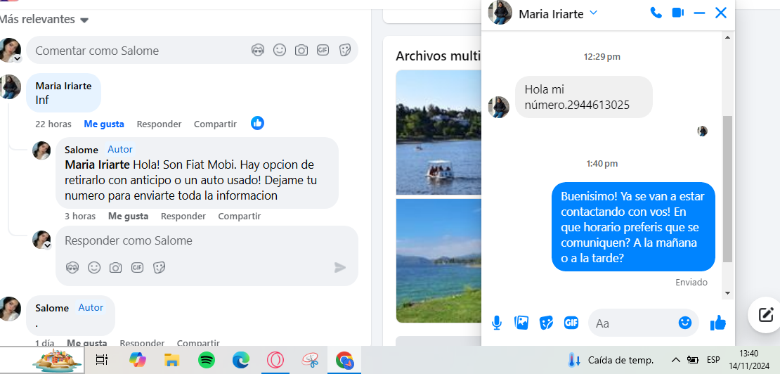Viewport: 780px width, 374px height.
Task: Open the GIF picker in chat
Action: click(x=571, y=323)
